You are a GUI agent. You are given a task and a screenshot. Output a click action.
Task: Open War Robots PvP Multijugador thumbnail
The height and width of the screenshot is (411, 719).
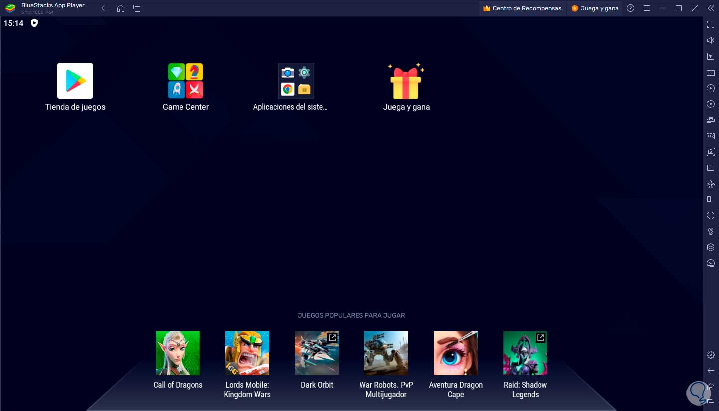(386, 353)
